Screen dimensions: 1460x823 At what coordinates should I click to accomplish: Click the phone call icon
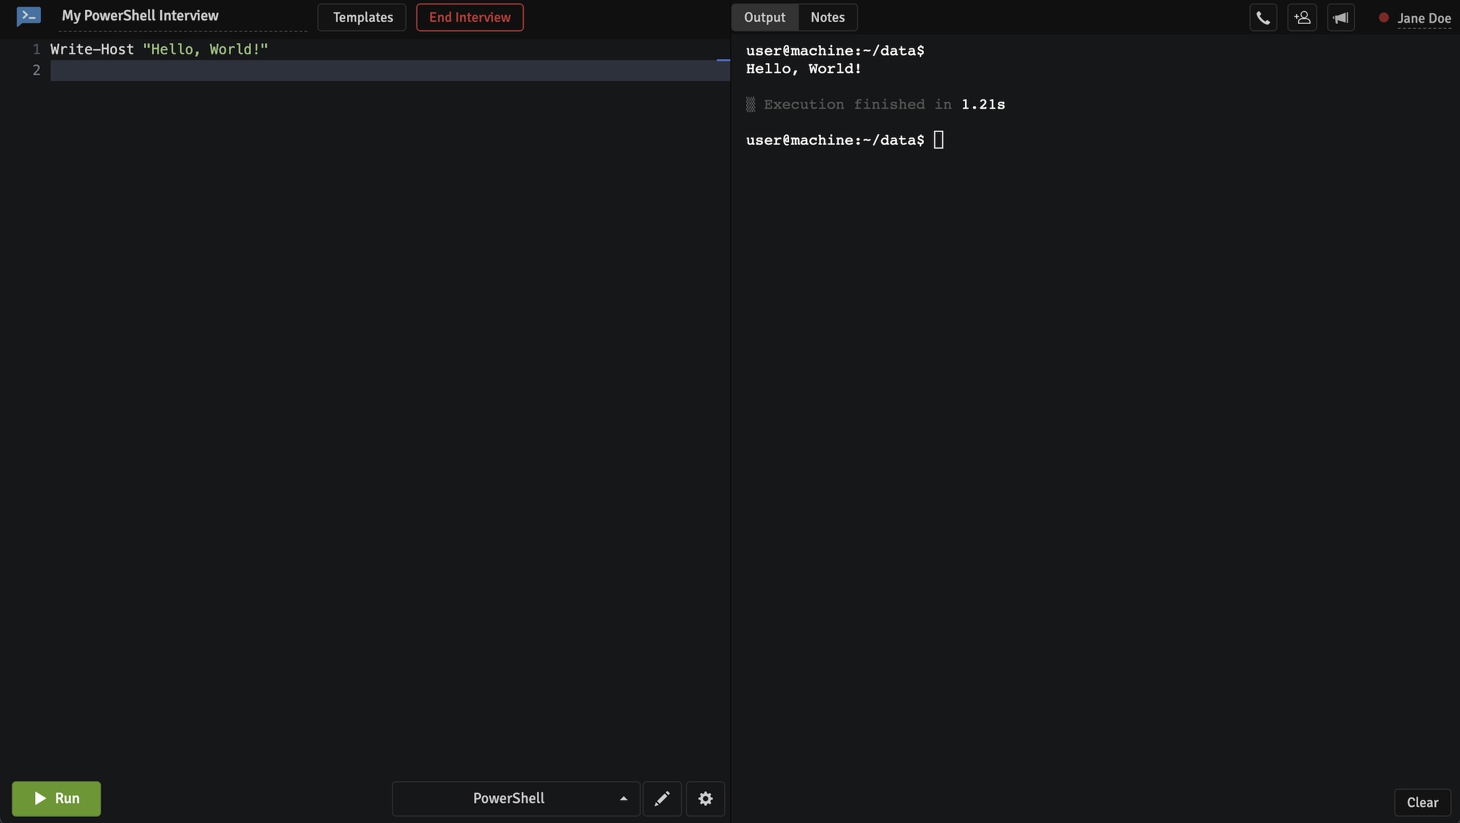pyautogui.click(x=1262, y=17)
